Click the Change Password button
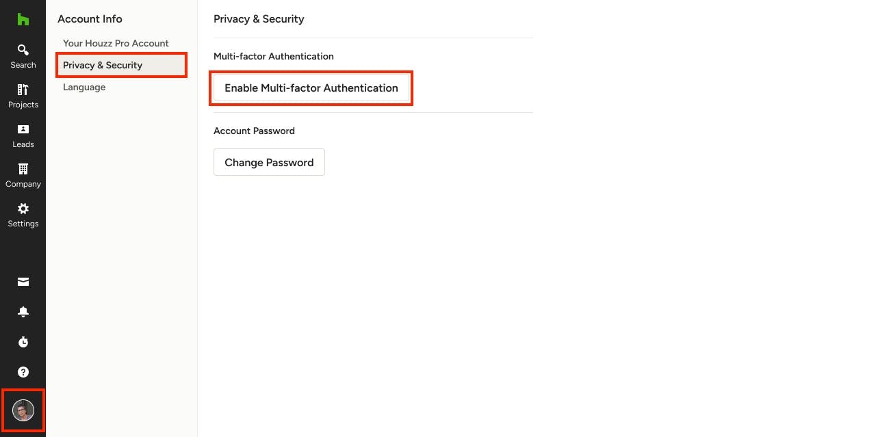This screenshot has width=876, height=437. 269,162
